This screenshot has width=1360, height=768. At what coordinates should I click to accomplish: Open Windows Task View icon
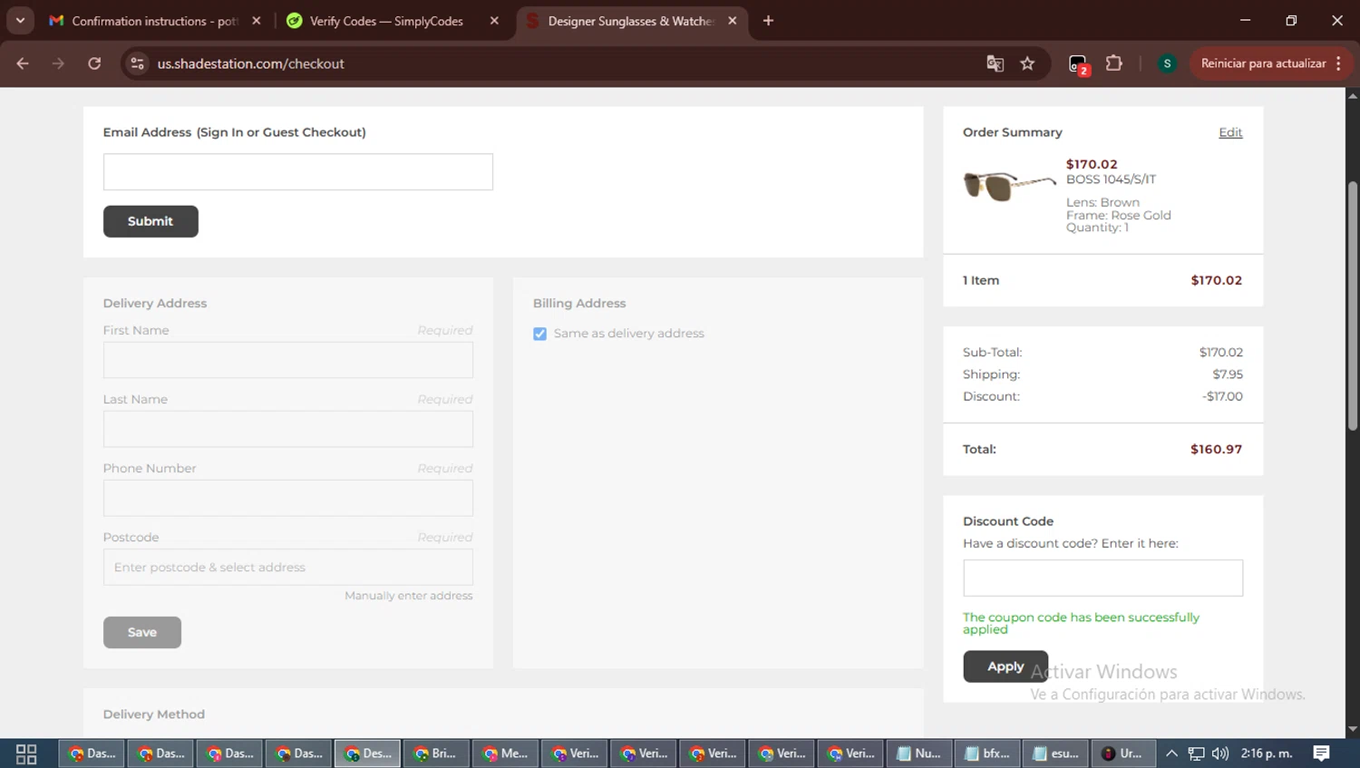point(26,753)
